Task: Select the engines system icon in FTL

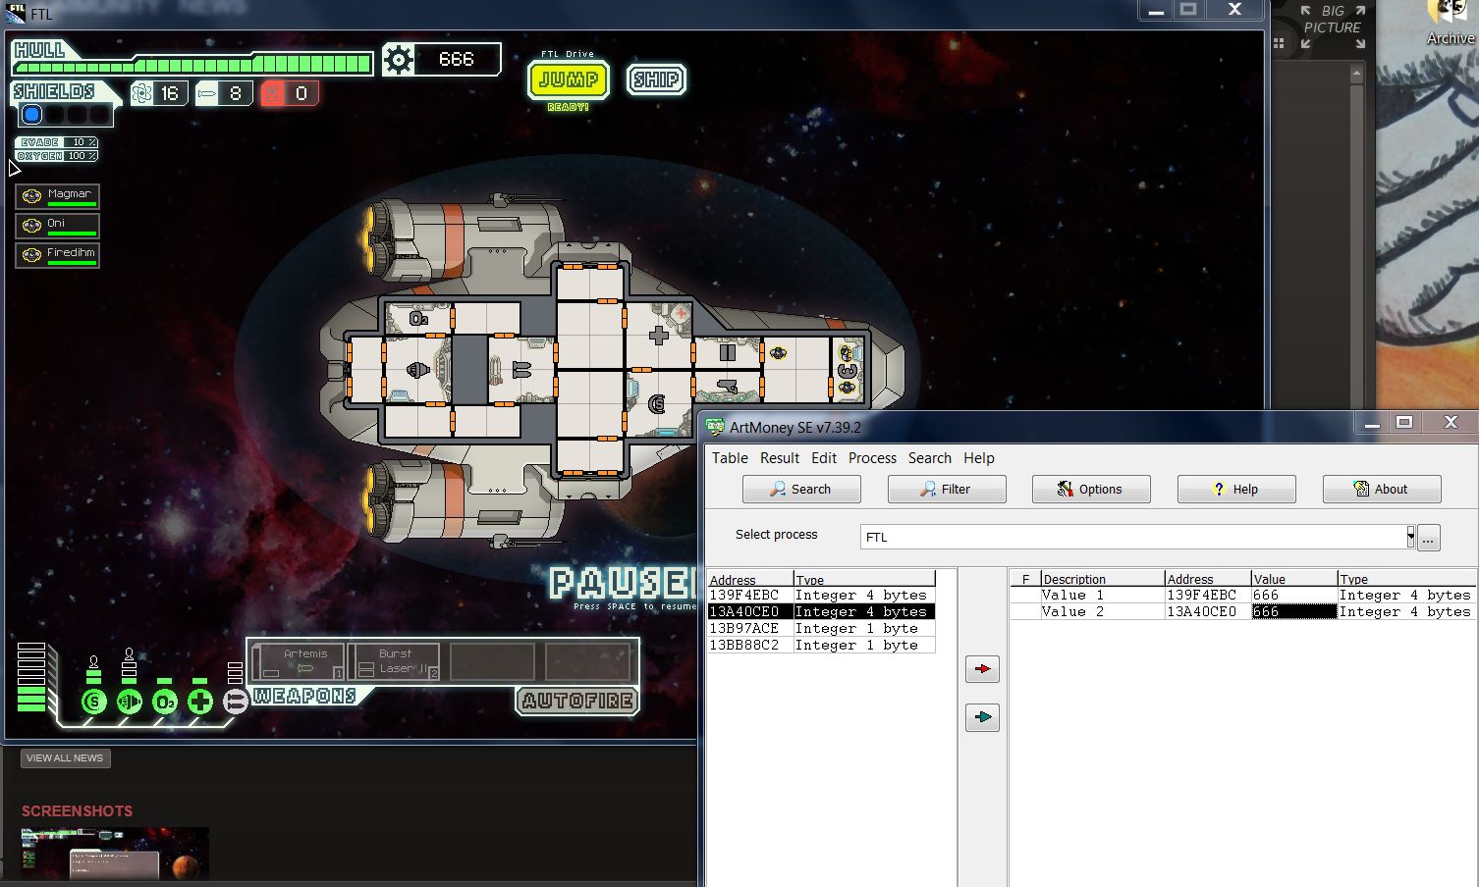Action: point(129,702)
